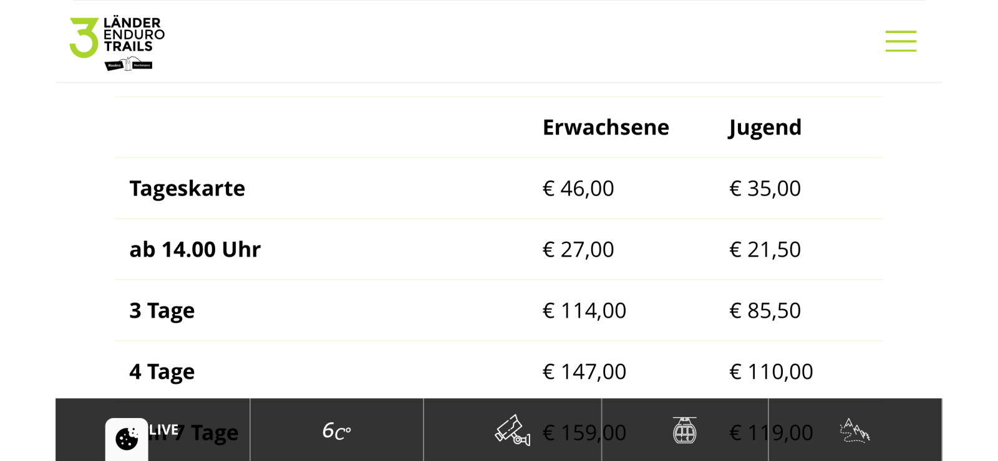Open the hamburger navigation menu

901,41
